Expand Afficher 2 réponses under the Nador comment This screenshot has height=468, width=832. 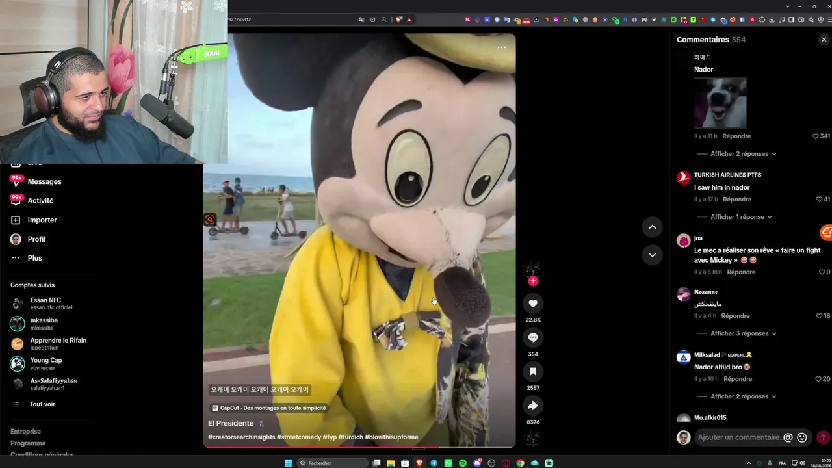pos(743,154)
